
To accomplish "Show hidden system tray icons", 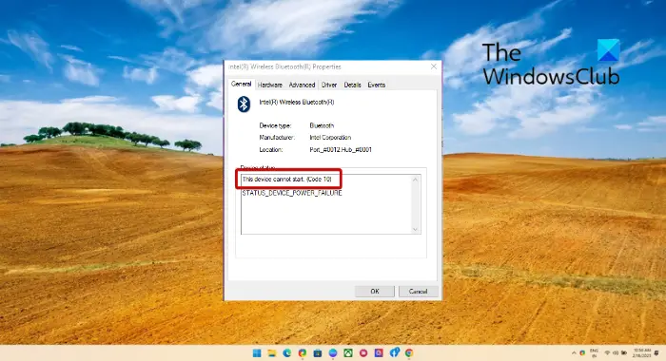I will click(x=574, y=353).
